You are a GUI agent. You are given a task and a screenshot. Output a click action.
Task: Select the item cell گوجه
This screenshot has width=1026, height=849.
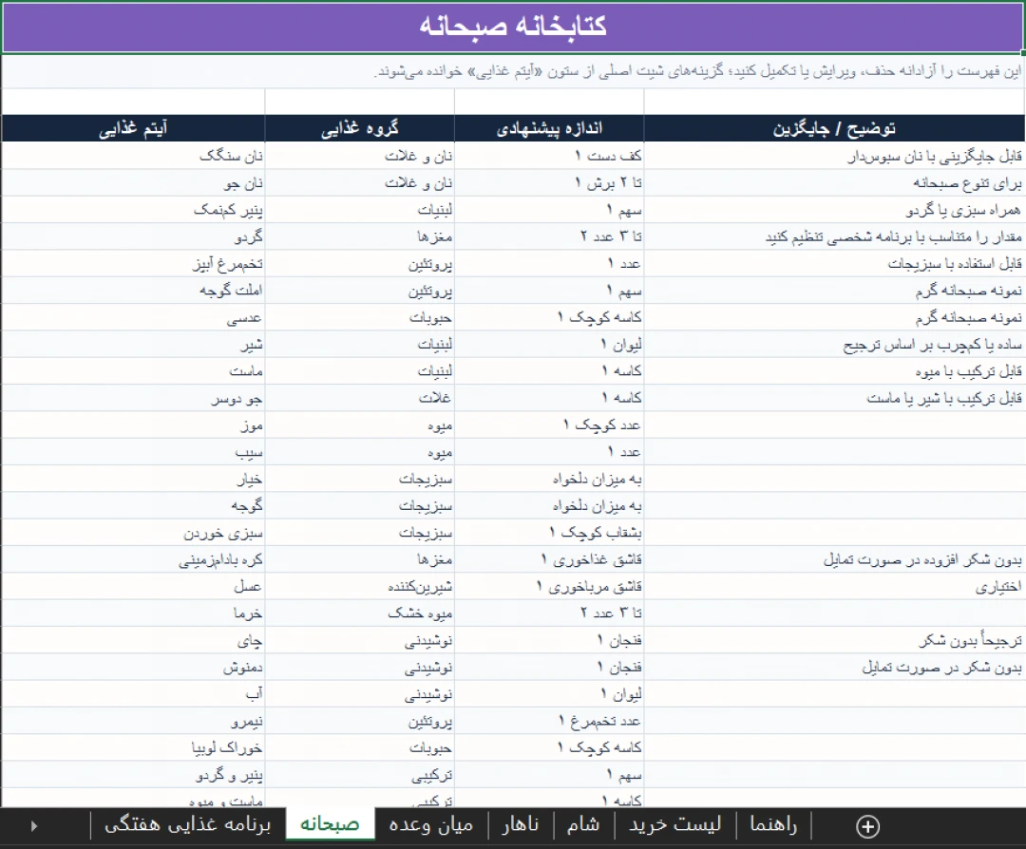point(134,505)
